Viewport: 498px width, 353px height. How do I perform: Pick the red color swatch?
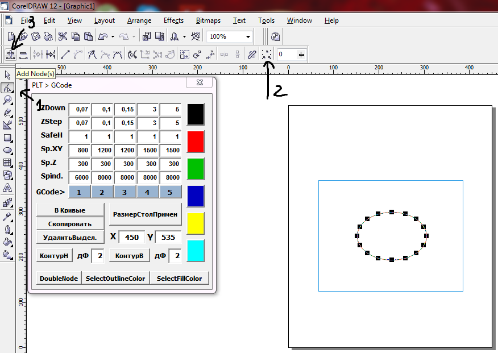point(196,142)
